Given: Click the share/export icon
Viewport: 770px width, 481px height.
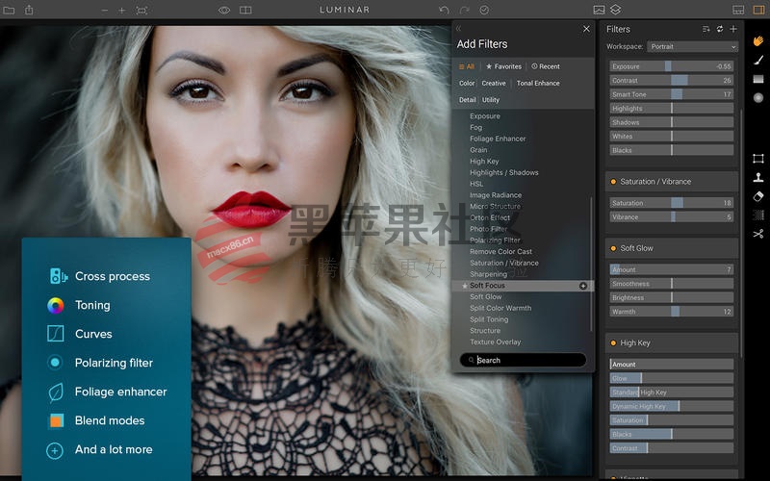Looking at the screenshot, I should [x=29, y=10].
